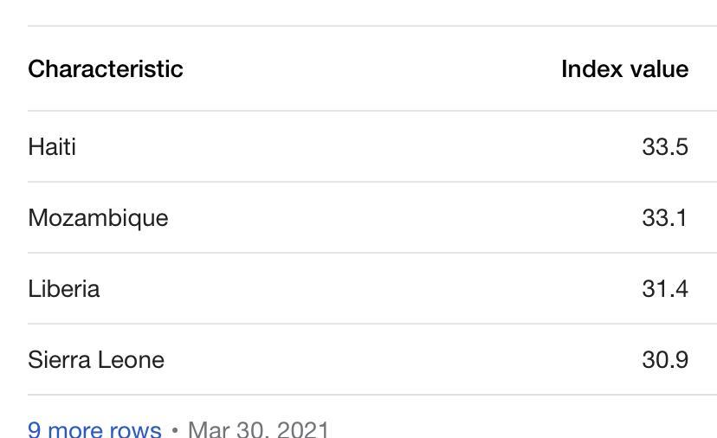Click Liberia's index value 31.4
717x438 pixels.
pos(665,289)
